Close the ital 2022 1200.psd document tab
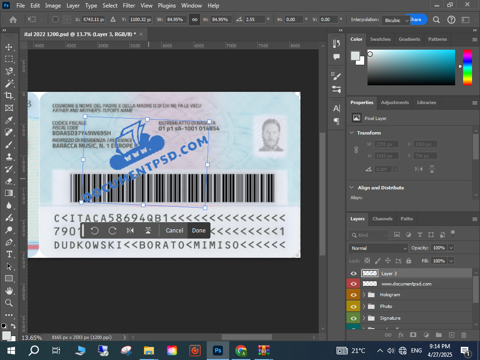This screenshot has width=480, height=360. [141, 34]
